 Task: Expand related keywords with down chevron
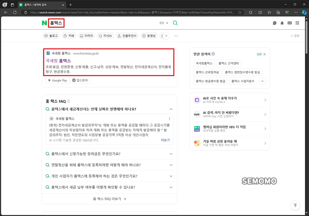tap(262, 81)
